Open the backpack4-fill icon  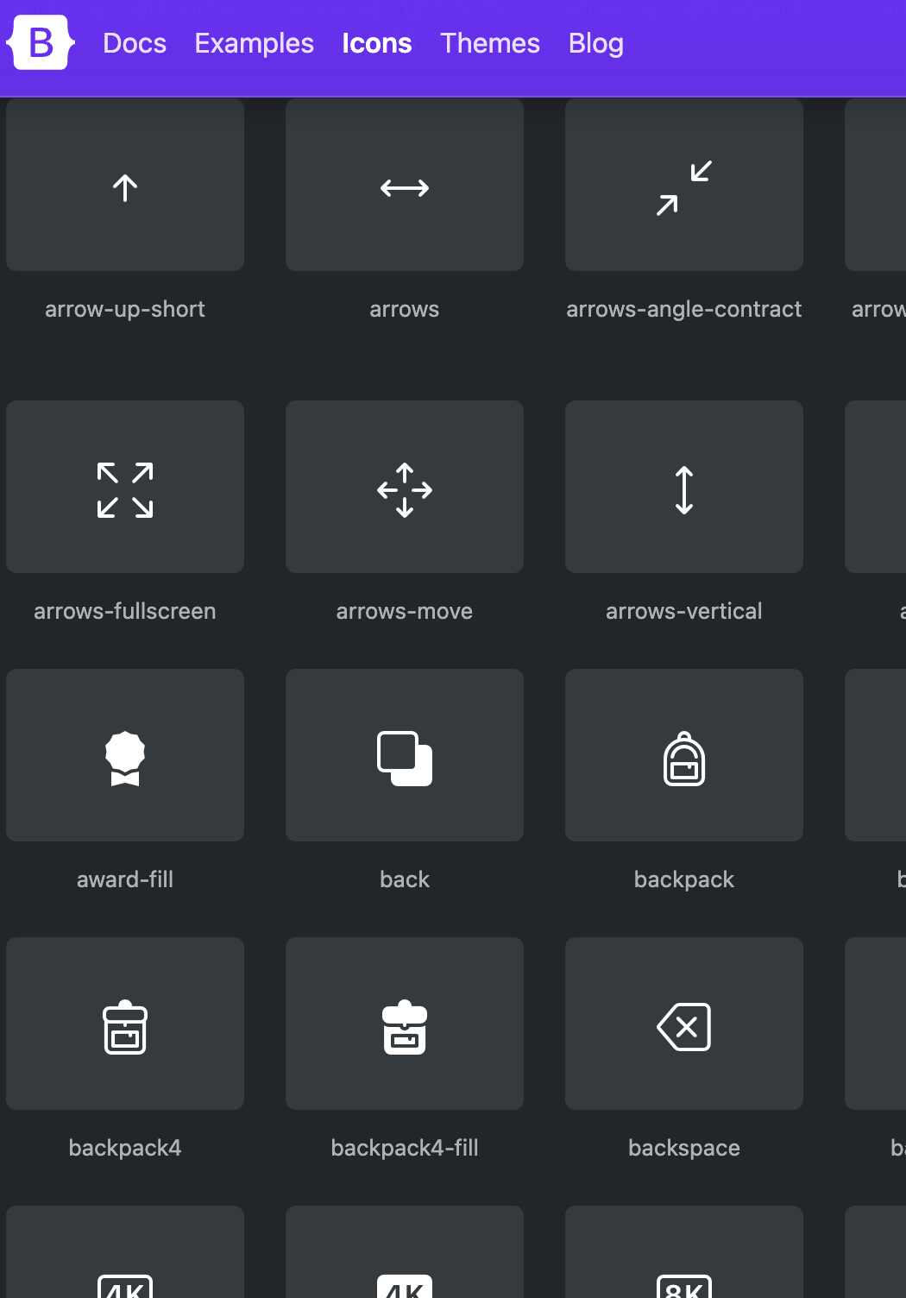(x=405, y=1024)
